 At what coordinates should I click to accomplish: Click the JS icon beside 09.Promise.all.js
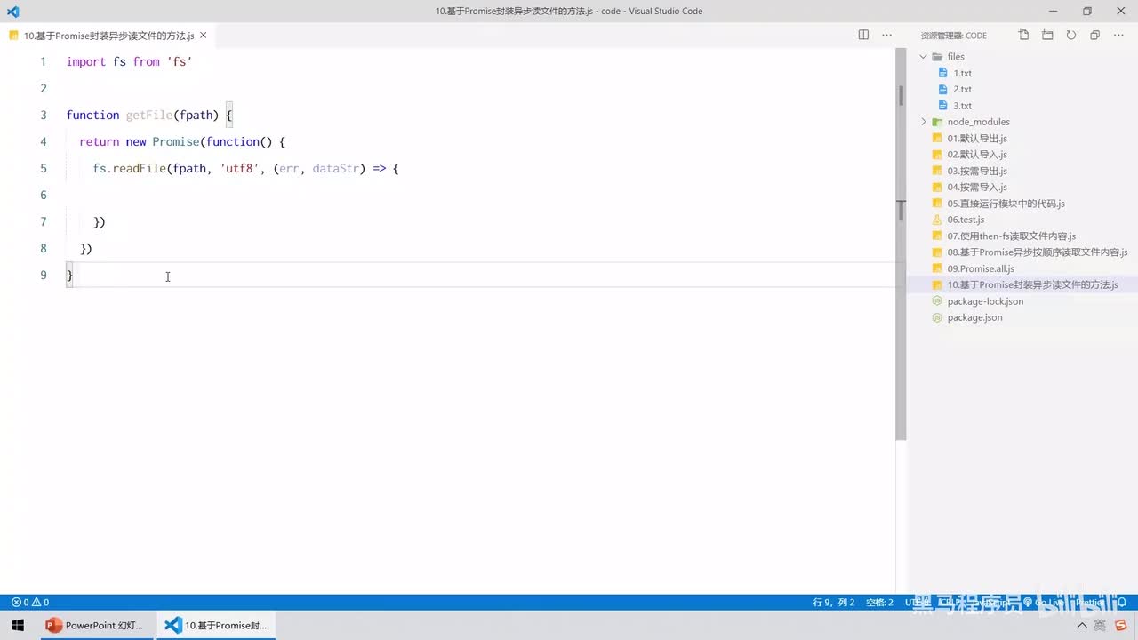pos(937,268)
